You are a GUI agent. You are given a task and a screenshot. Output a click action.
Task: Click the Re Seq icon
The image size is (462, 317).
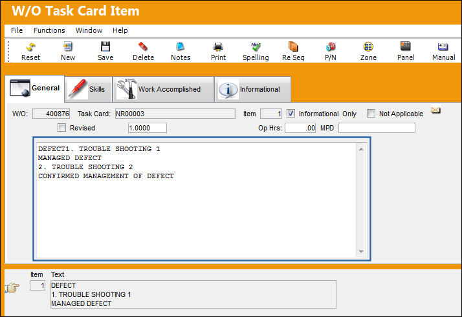(293, 51)
